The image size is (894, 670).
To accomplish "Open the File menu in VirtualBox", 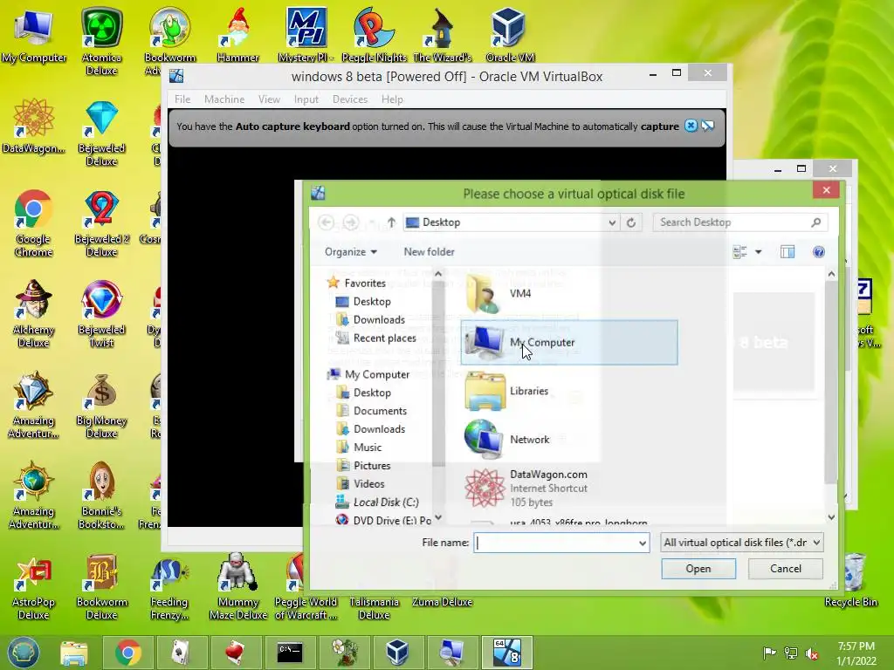I will click(x=182, y=99).
